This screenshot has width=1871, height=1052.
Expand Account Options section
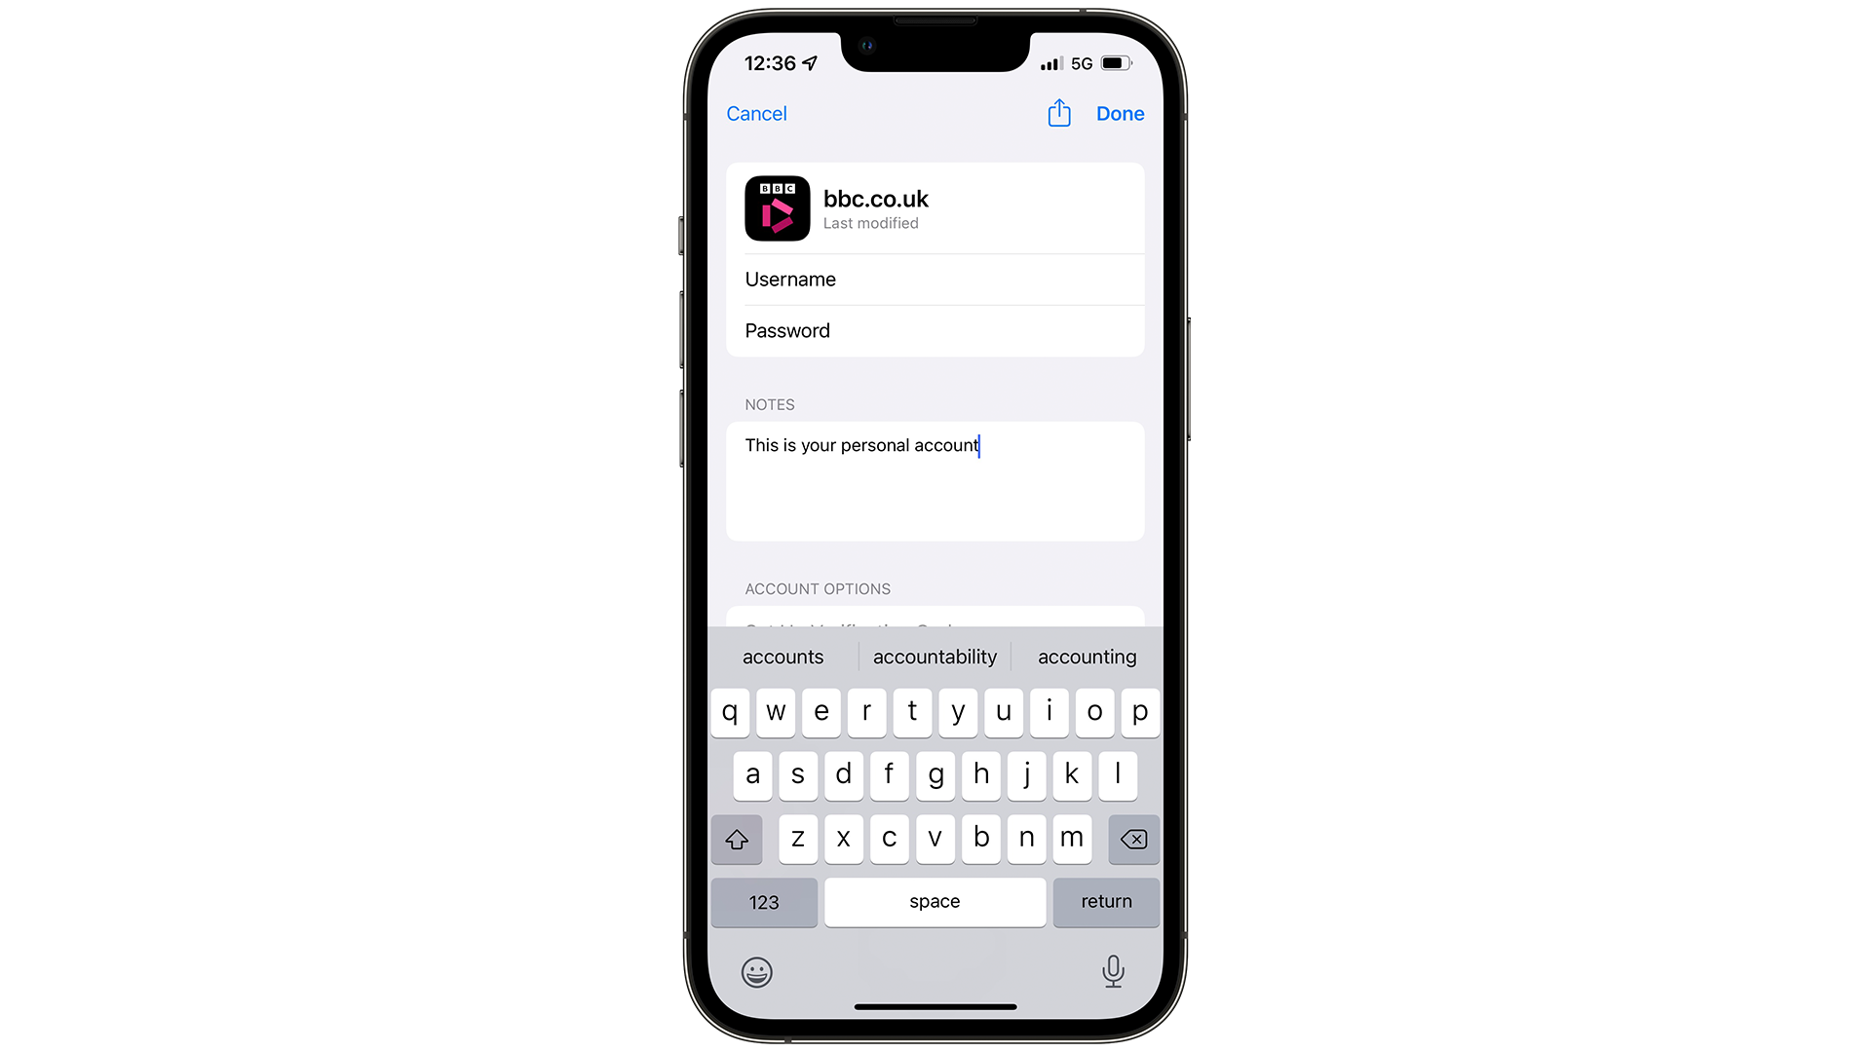tap(818, 588)
